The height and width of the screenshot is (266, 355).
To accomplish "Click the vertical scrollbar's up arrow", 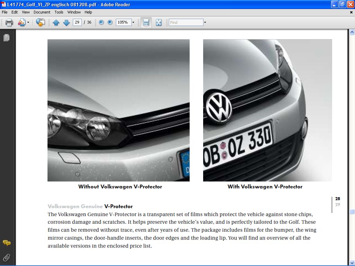I will [352, 32].
